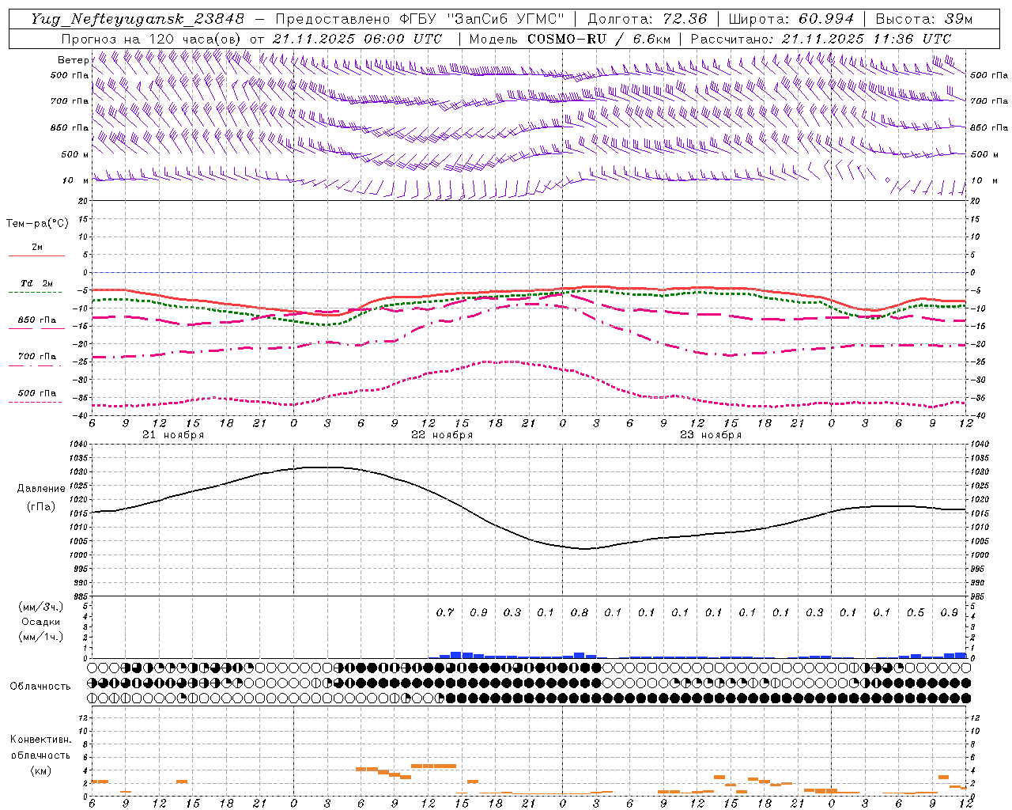The width and height of the screenshot is (1012, 810).
Task: Select the 'Высота: 39м' header text
Action: click(924, 19)
